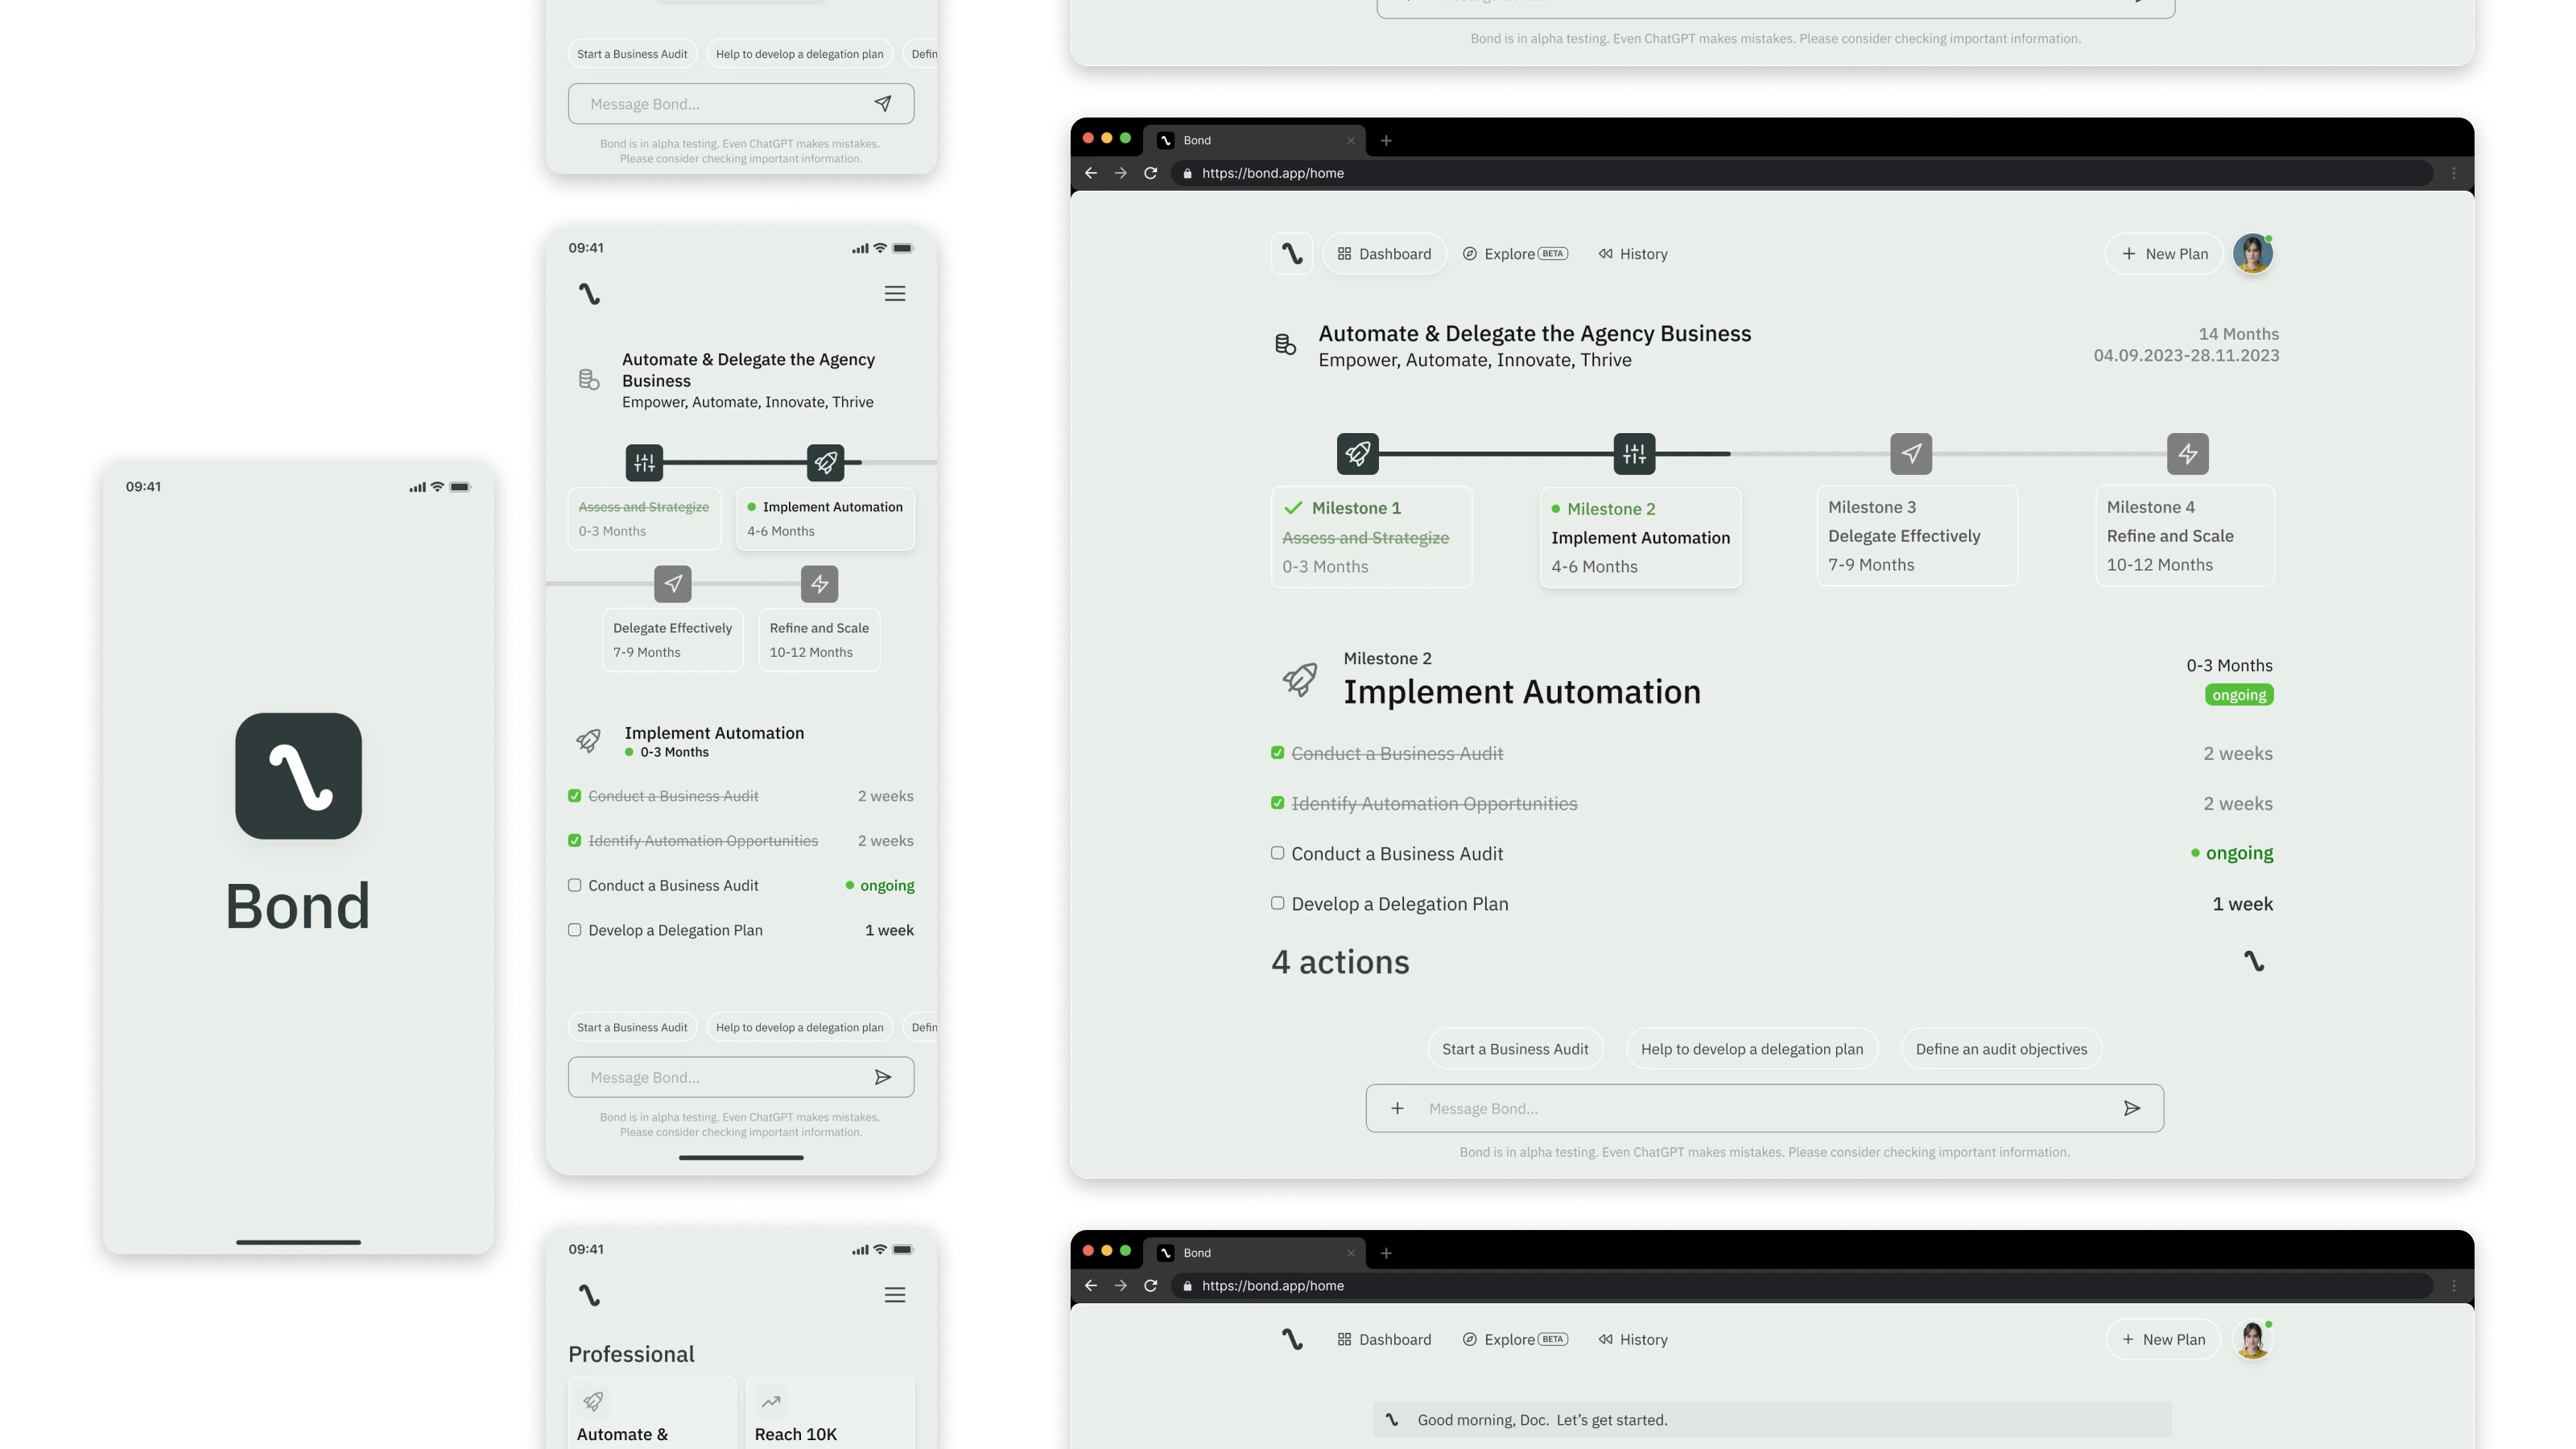Tap Reach 10K card on Professional phone screen
Viewport: 2576px width, 1449px height.
click(830, 1414)
